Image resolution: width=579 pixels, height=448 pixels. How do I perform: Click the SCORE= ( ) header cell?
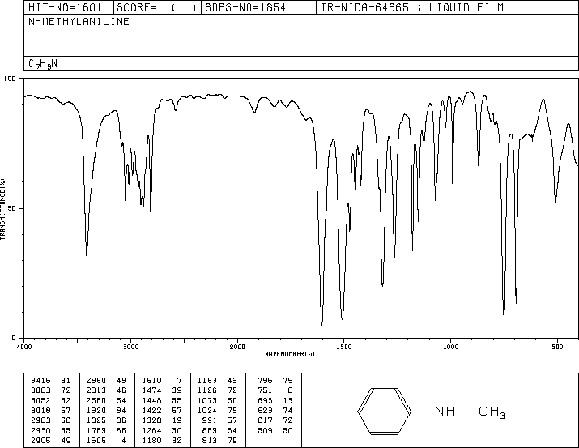coord(157,7)
